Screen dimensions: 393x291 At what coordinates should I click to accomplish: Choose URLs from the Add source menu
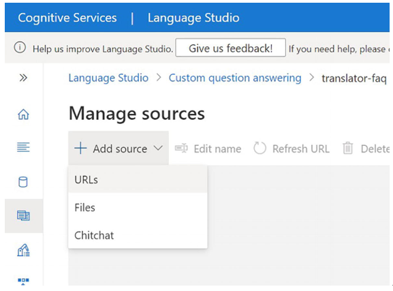point(138,180)
